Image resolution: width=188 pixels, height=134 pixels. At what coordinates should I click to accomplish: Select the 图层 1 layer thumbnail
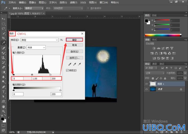coord(153,84)
